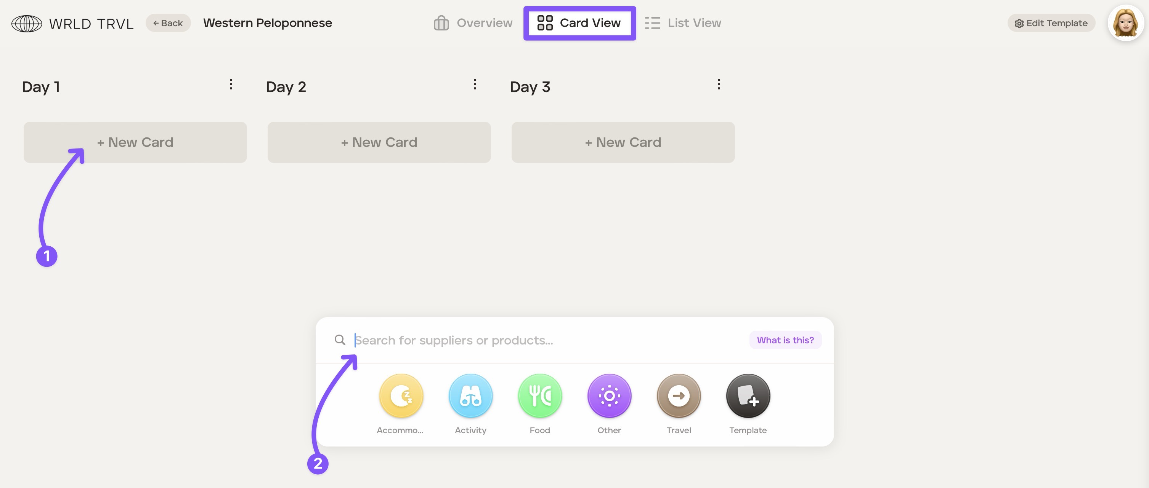Click the Template add-card icon
This screenshot has height=488, width=1149.
point(748,396)
